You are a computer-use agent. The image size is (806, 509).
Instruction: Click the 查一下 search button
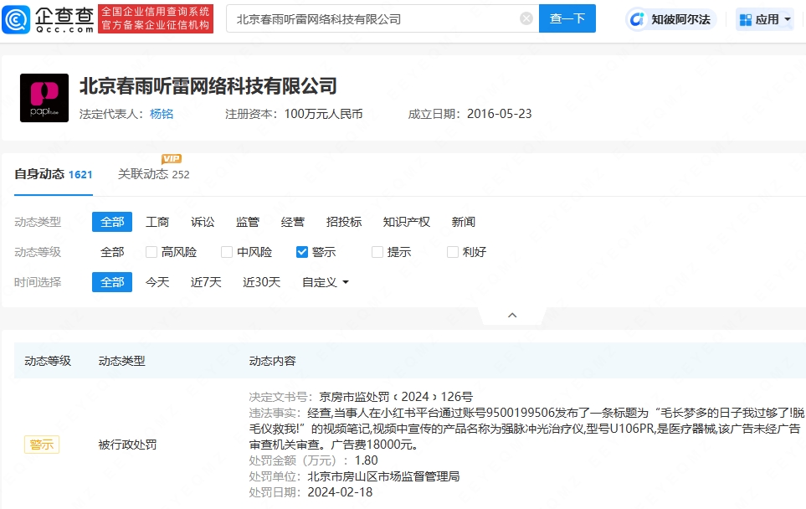tap(567, 18)
